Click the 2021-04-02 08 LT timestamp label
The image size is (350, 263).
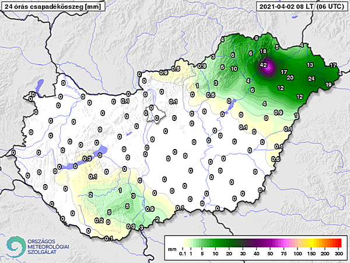pos(283,6)
